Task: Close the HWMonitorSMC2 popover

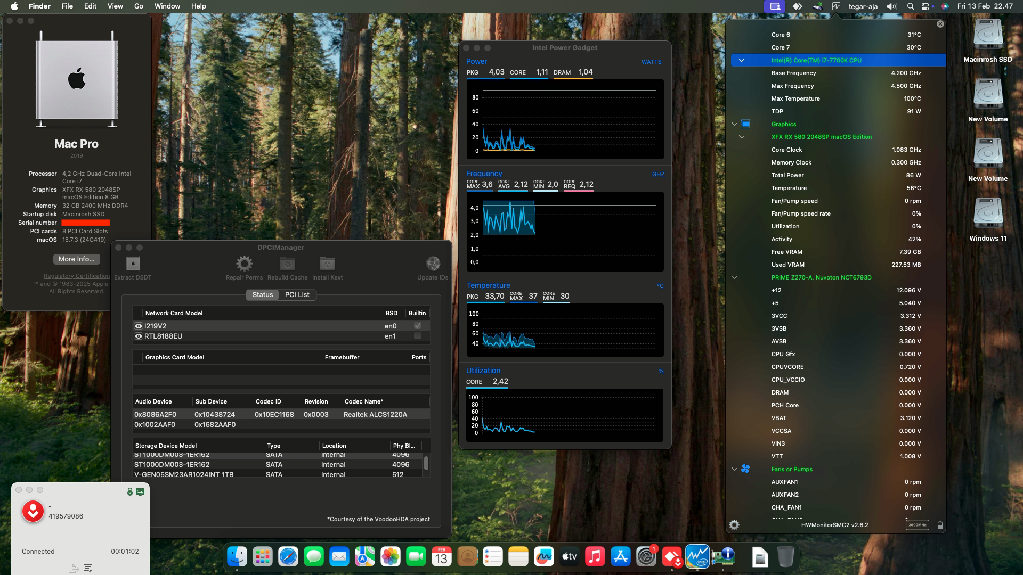Action: coord(940,24)
